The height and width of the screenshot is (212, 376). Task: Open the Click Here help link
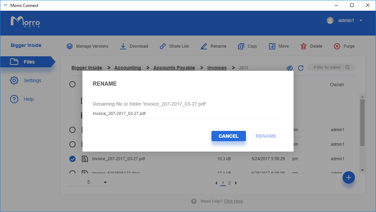233,201
